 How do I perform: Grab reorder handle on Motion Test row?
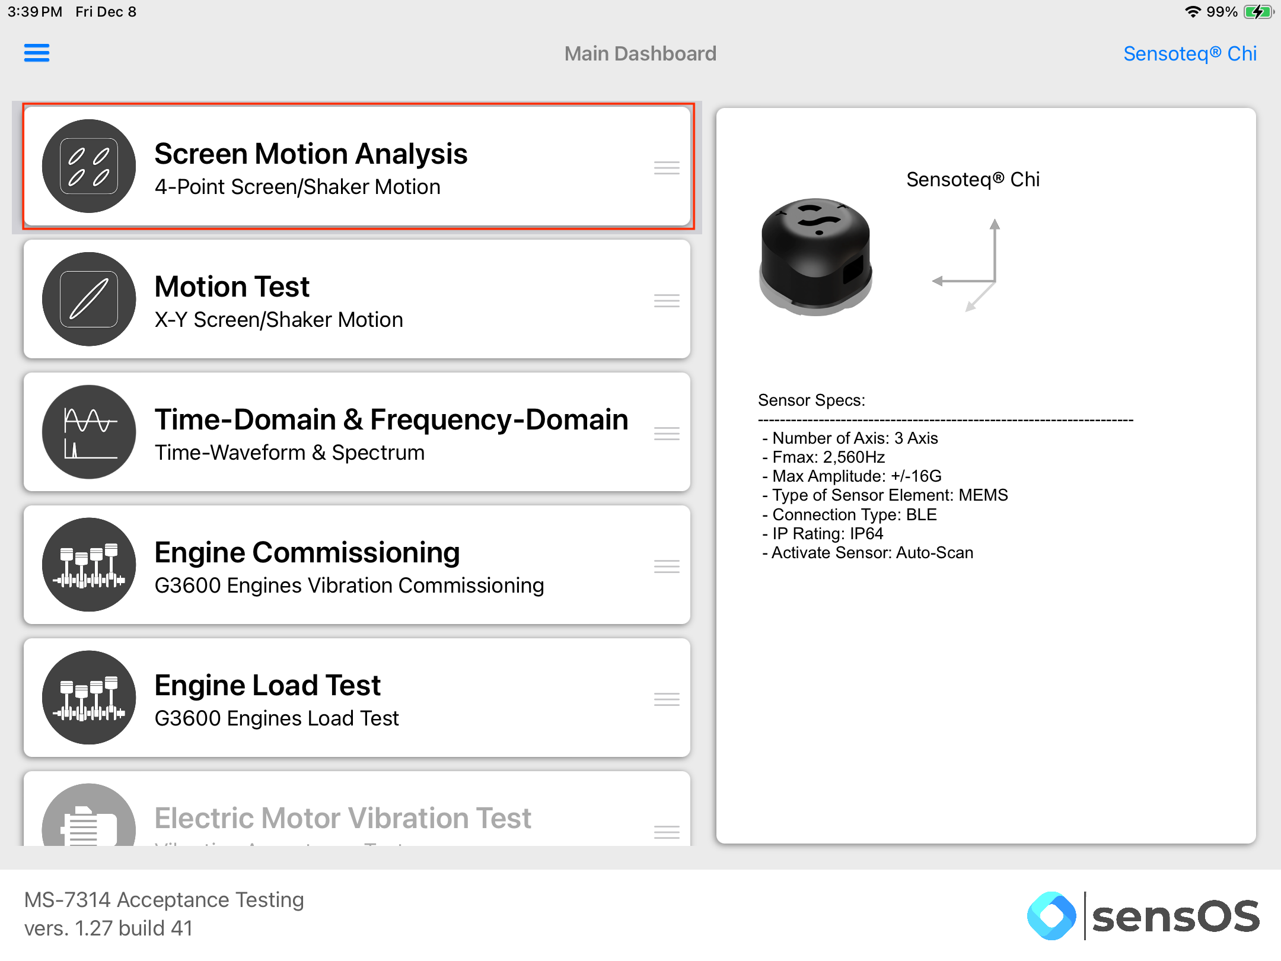667,301
